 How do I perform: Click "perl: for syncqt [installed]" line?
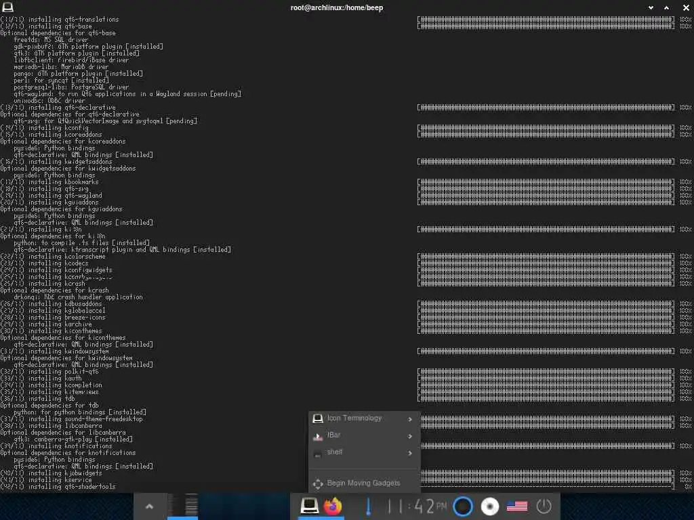(x=61, y=81)
